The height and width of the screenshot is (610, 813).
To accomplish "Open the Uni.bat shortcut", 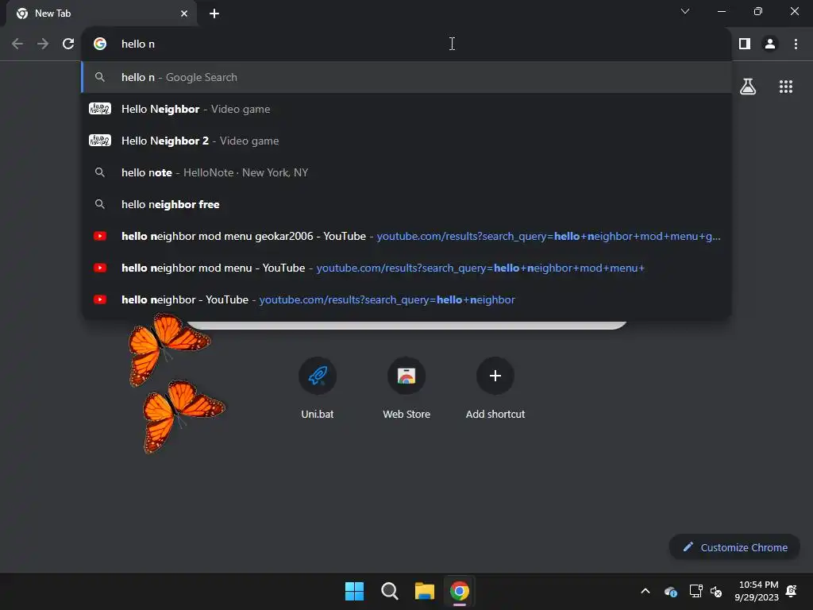I will (318, 388).
